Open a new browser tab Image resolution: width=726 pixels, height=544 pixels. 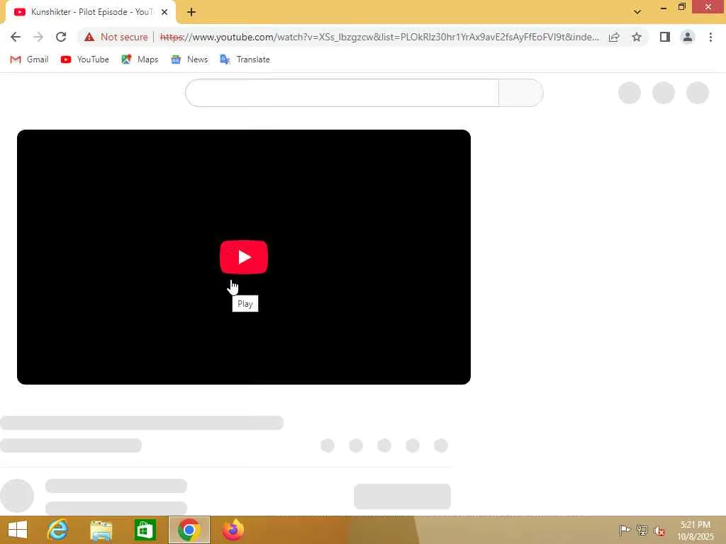pos(191,12)
